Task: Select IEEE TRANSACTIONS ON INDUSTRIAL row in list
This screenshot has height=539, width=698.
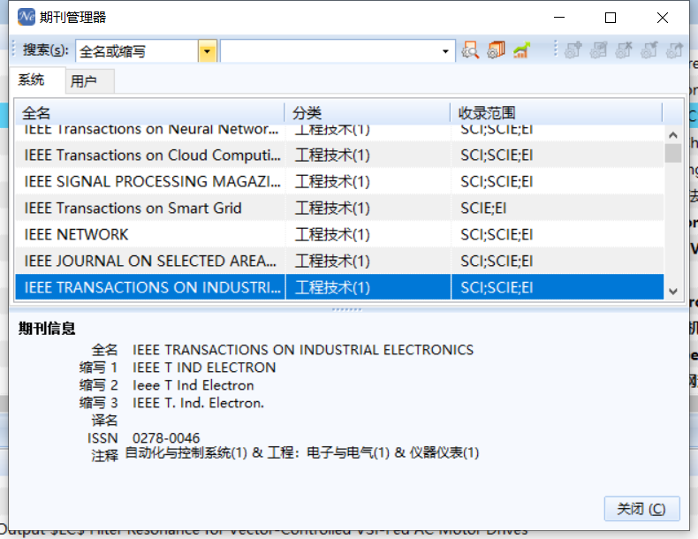Action: click(339, 287)
